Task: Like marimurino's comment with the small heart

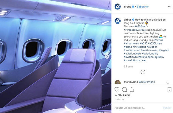Action: pyautogui.click(x=168, y=83)
